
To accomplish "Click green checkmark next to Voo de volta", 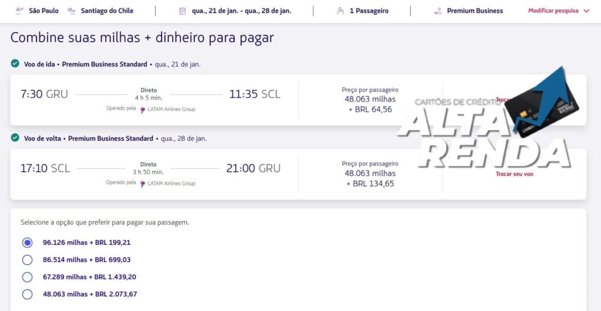I will (15, 138).
